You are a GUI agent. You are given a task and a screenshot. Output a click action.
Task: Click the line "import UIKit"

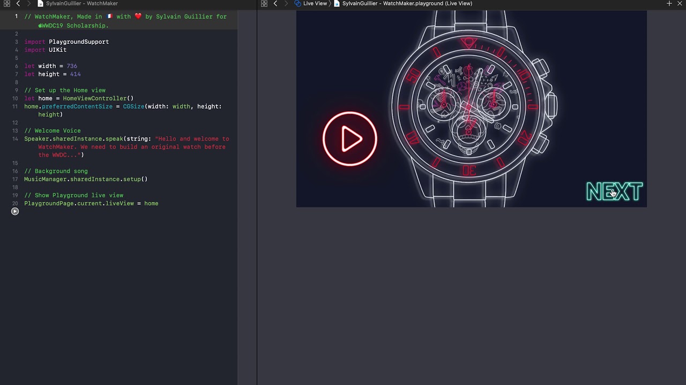pos(46,50)
